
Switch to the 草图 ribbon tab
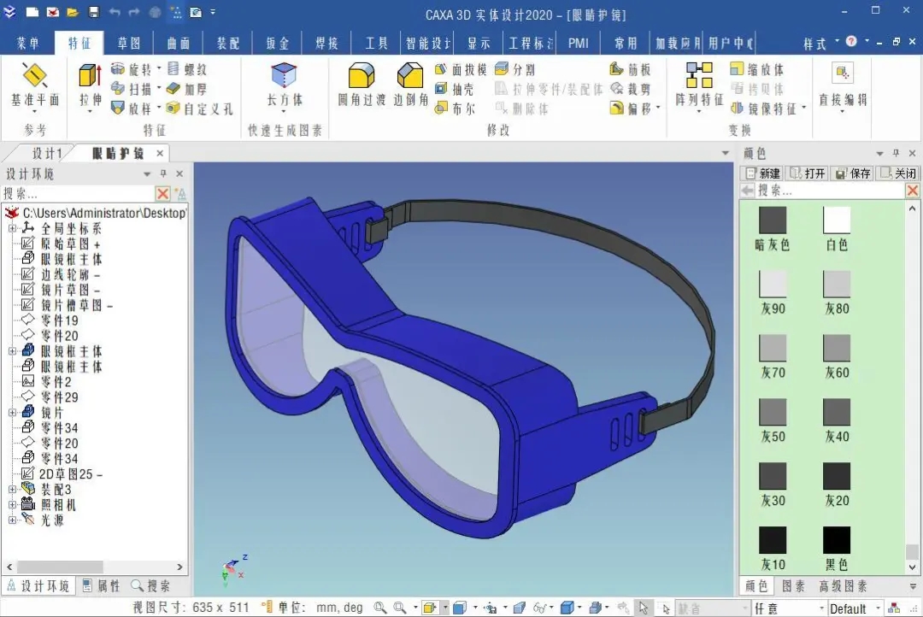pos(128,42)
